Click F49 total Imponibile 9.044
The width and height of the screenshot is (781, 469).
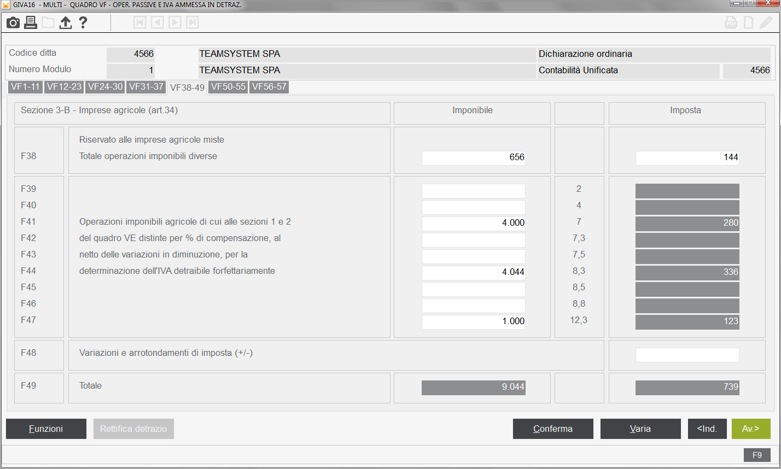point(474,388)
